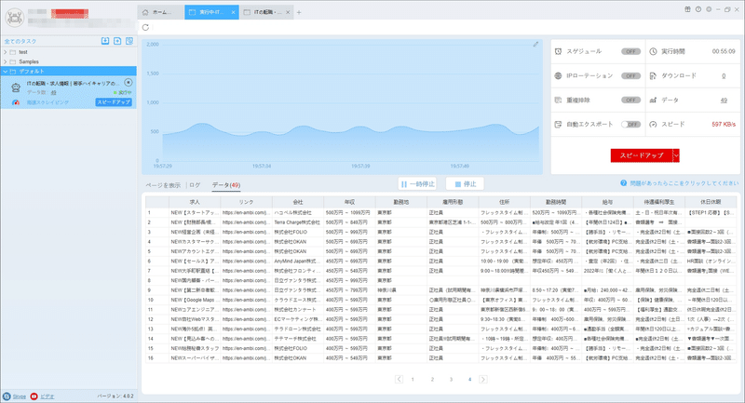Click the 自動エクスポート icon
The width and height of the screenshot is (745, 403).
pos(558,125)
